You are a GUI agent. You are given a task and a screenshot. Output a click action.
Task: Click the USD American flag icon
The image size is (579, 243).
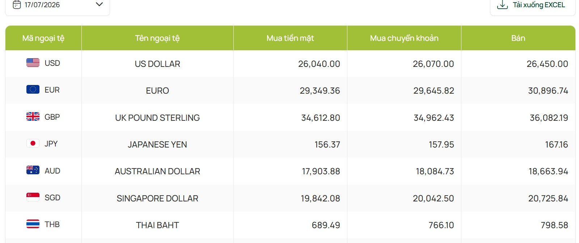point(33,63)
